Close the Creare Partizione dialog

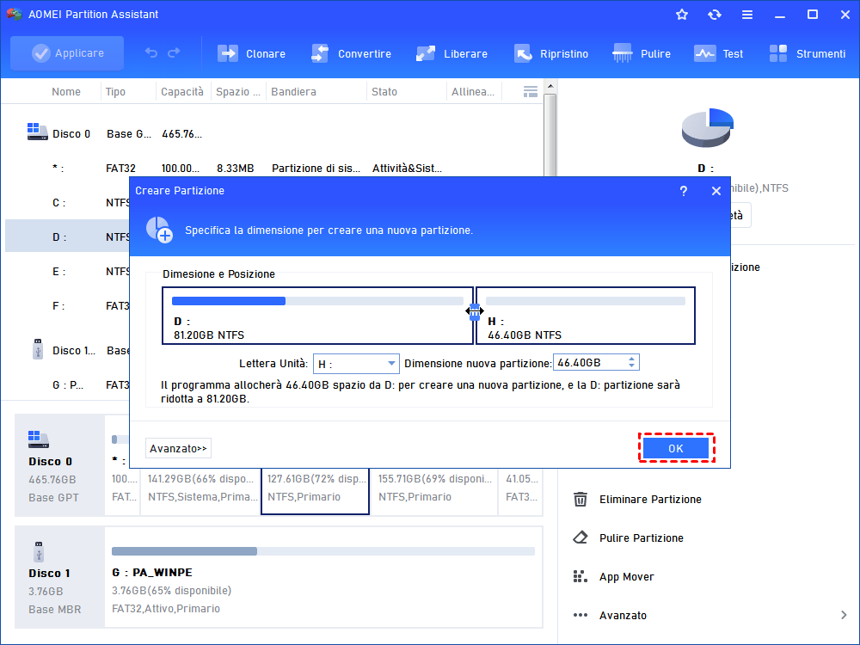(x=716, y=191)
